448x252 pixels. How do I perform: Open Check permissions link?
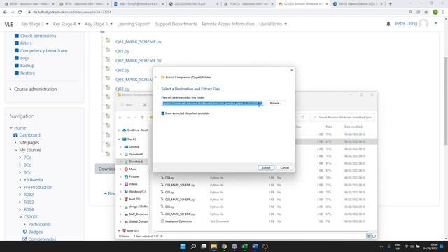(38, 36)
